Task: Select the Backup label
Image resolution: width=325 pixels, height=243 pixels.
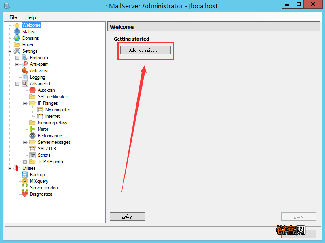Action: (37, 175)
